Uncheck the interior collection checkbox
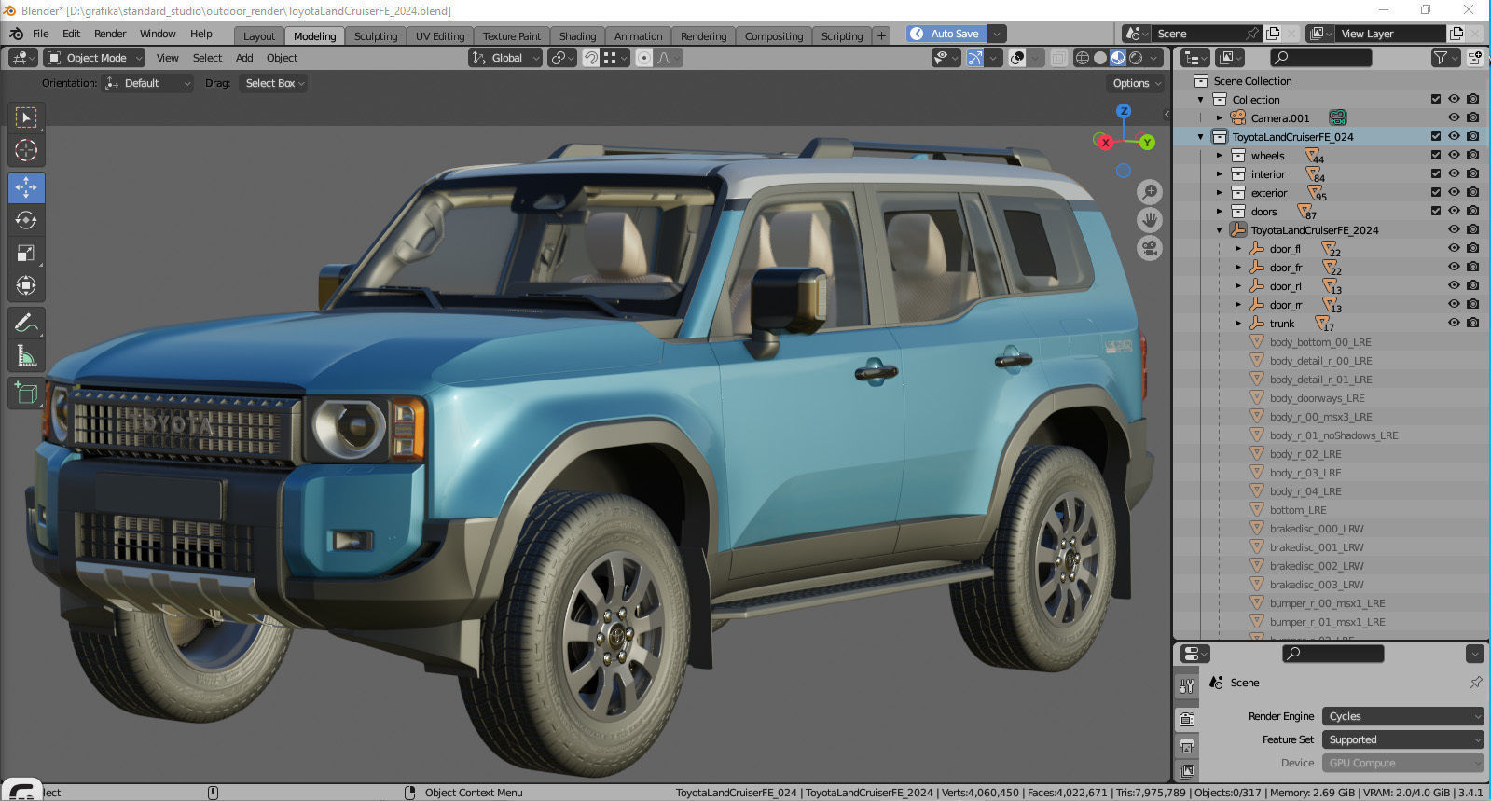 1436,173
